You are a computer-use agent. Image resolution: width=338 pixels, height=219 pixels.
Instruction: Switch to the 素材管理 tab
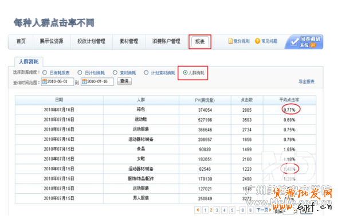(x=129, y=41)
